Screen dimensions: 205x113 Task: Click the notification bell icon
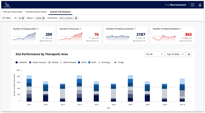coord(200,5)
